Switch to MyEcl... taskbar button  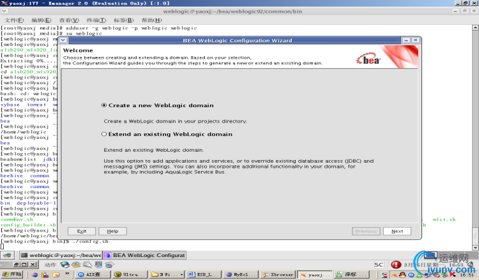pos(241,274)
